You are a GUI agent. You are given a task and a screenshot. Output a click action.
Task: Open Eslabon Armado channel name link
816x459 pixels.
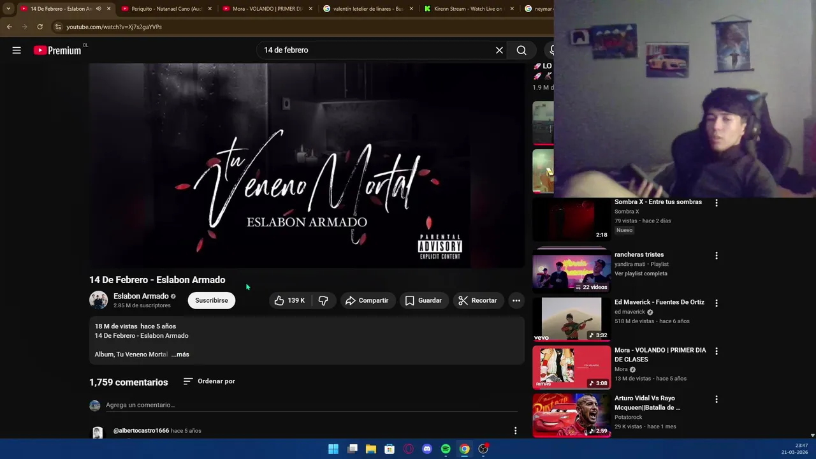point(141,296)
